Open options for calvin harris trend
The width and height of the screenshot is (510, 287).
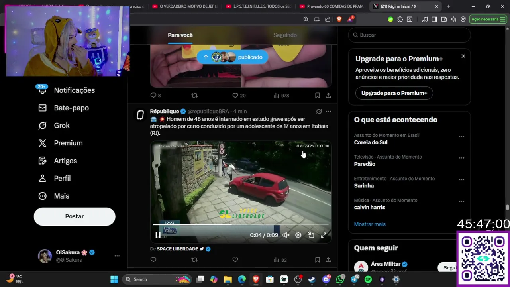tap(461, 201)
